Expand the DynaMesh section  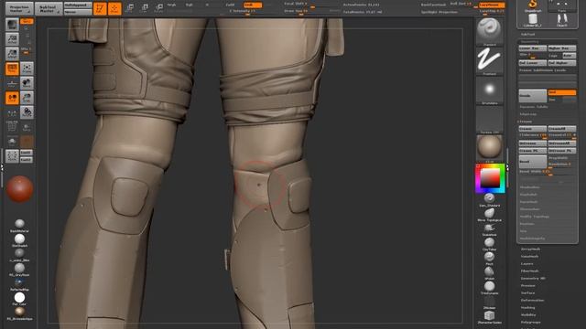528,202
